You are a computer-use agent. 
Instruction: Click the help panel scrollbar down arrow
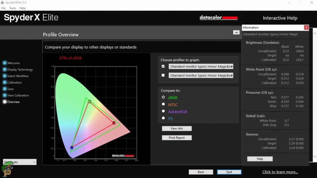(315, 157)
